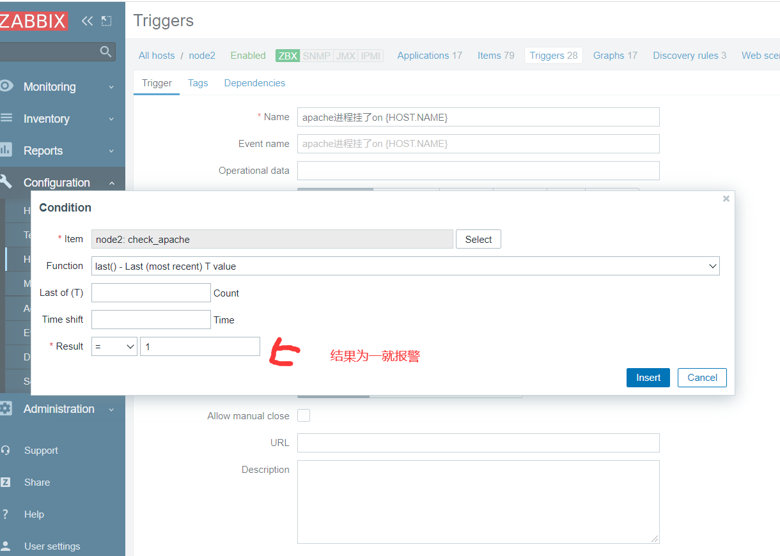The height and width of the screenshot is (556, 780).
Task: Click the Reports bar chart icon
Action: (6, 150)
